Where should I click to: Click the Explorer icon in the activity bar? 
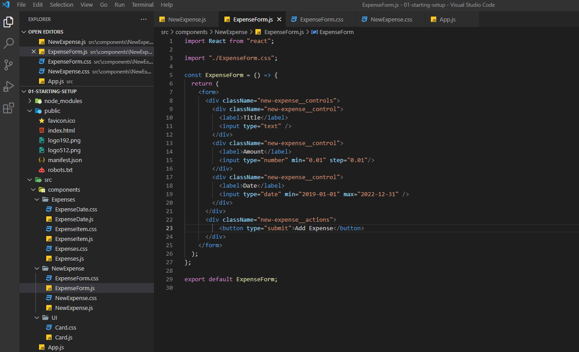pyautogui.click(x=9, y=21)
